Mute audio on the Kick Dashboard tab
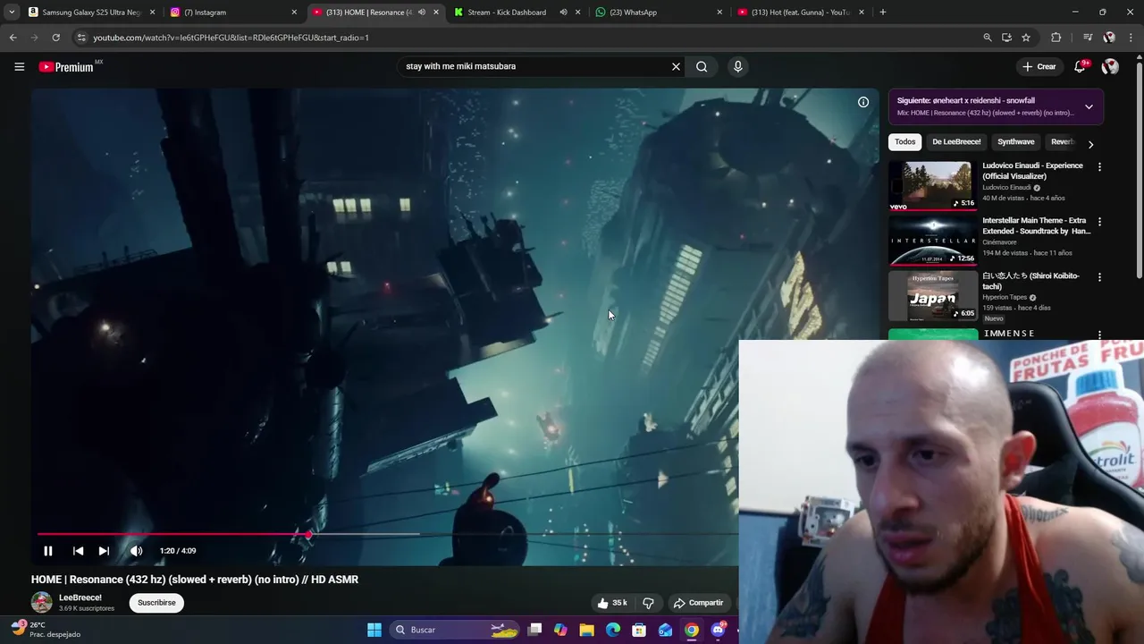Viewport: 1144px width, 644px height. click(x=563, y=13)
